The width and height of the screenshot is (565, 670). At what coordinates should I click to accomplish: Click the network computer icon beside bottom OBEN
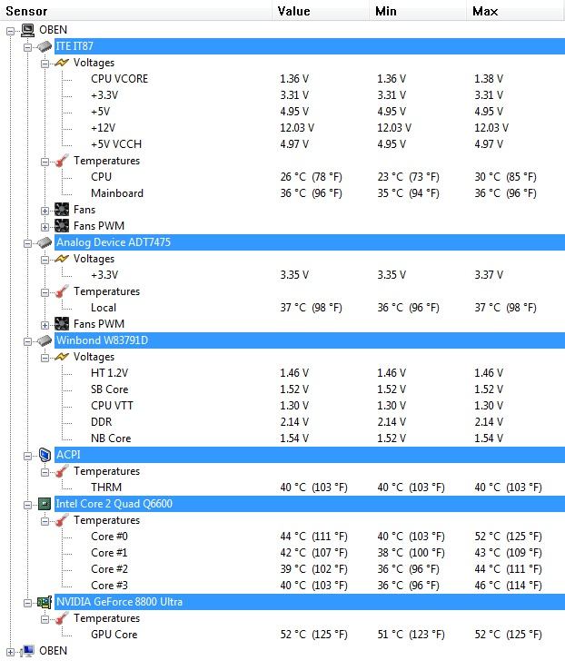coord(27,651)
